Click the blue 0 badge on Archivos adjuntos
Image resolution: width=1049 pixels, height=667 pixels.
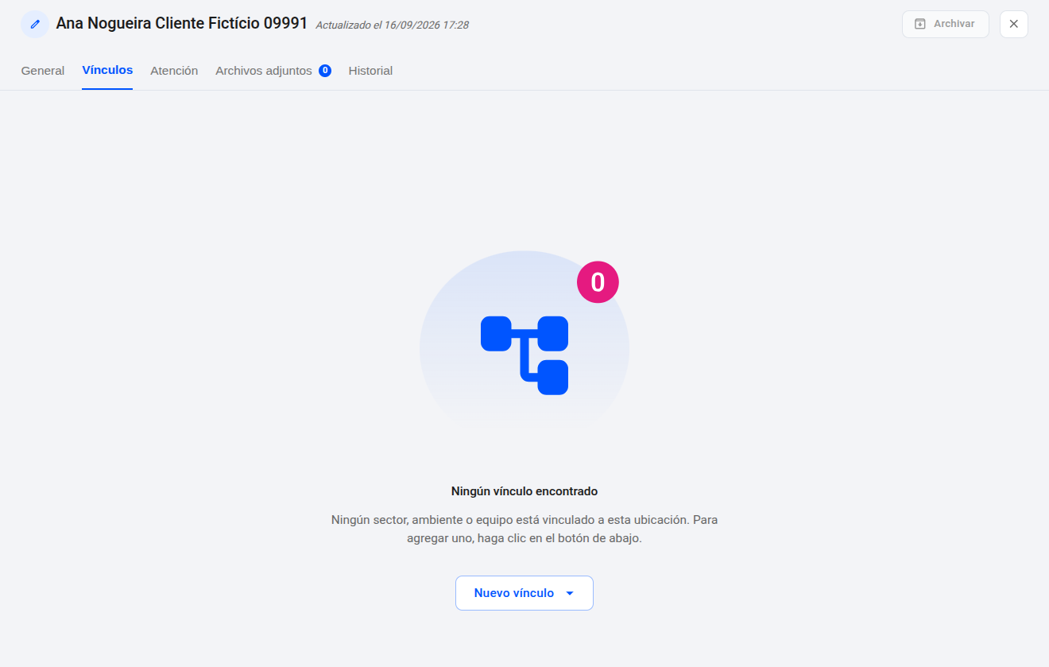(325, 71)
